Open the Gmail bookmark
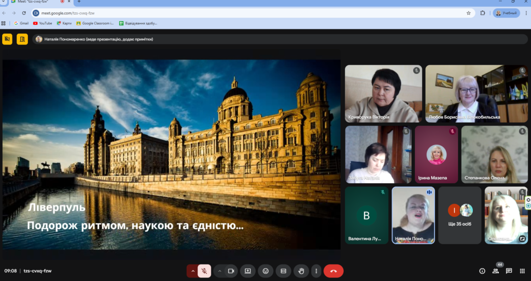The height and width of the screenshot is (281, 531). click(x=21, y=23)
